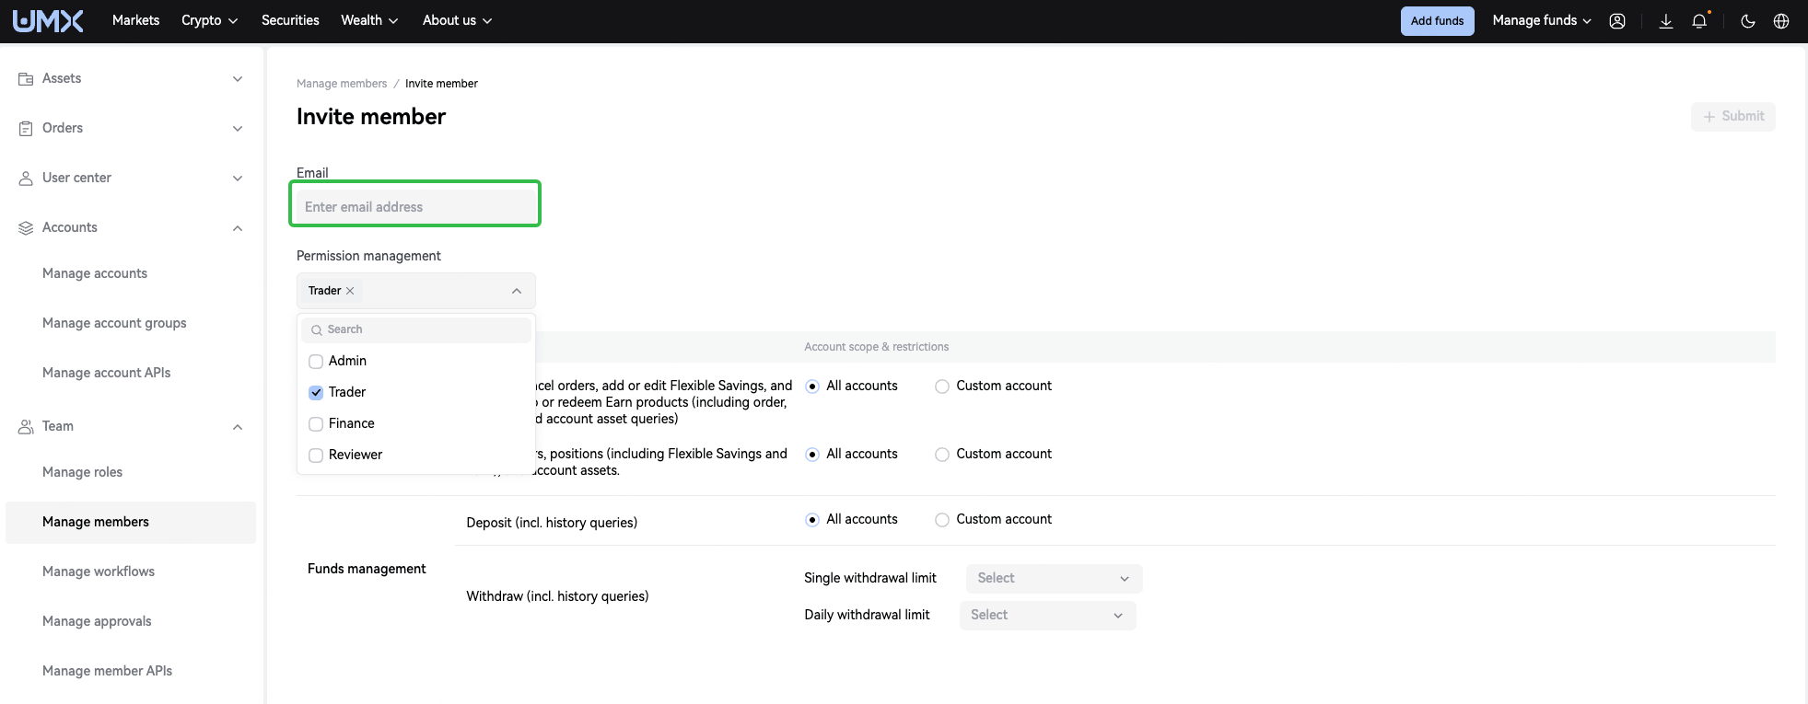The width and height of the screenshot is (1808, 704).
Task: Click the download icon in header
Action: [x=1666, y=21]
